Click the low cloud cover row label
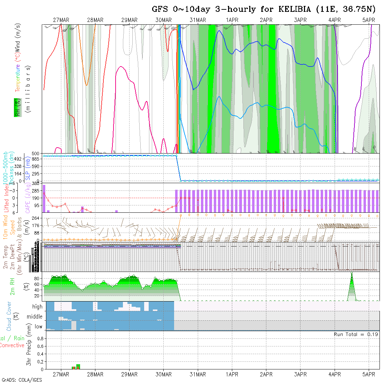The height and width of the screenshot is (383, 383). [x=38, y=327]
